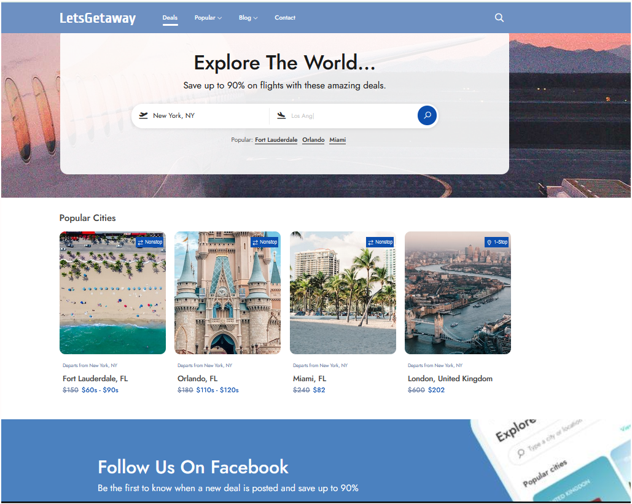Click the crossed-out $600 price
Image resolution: width=632 pixels, height=504 pixels.
click(416, 390)
